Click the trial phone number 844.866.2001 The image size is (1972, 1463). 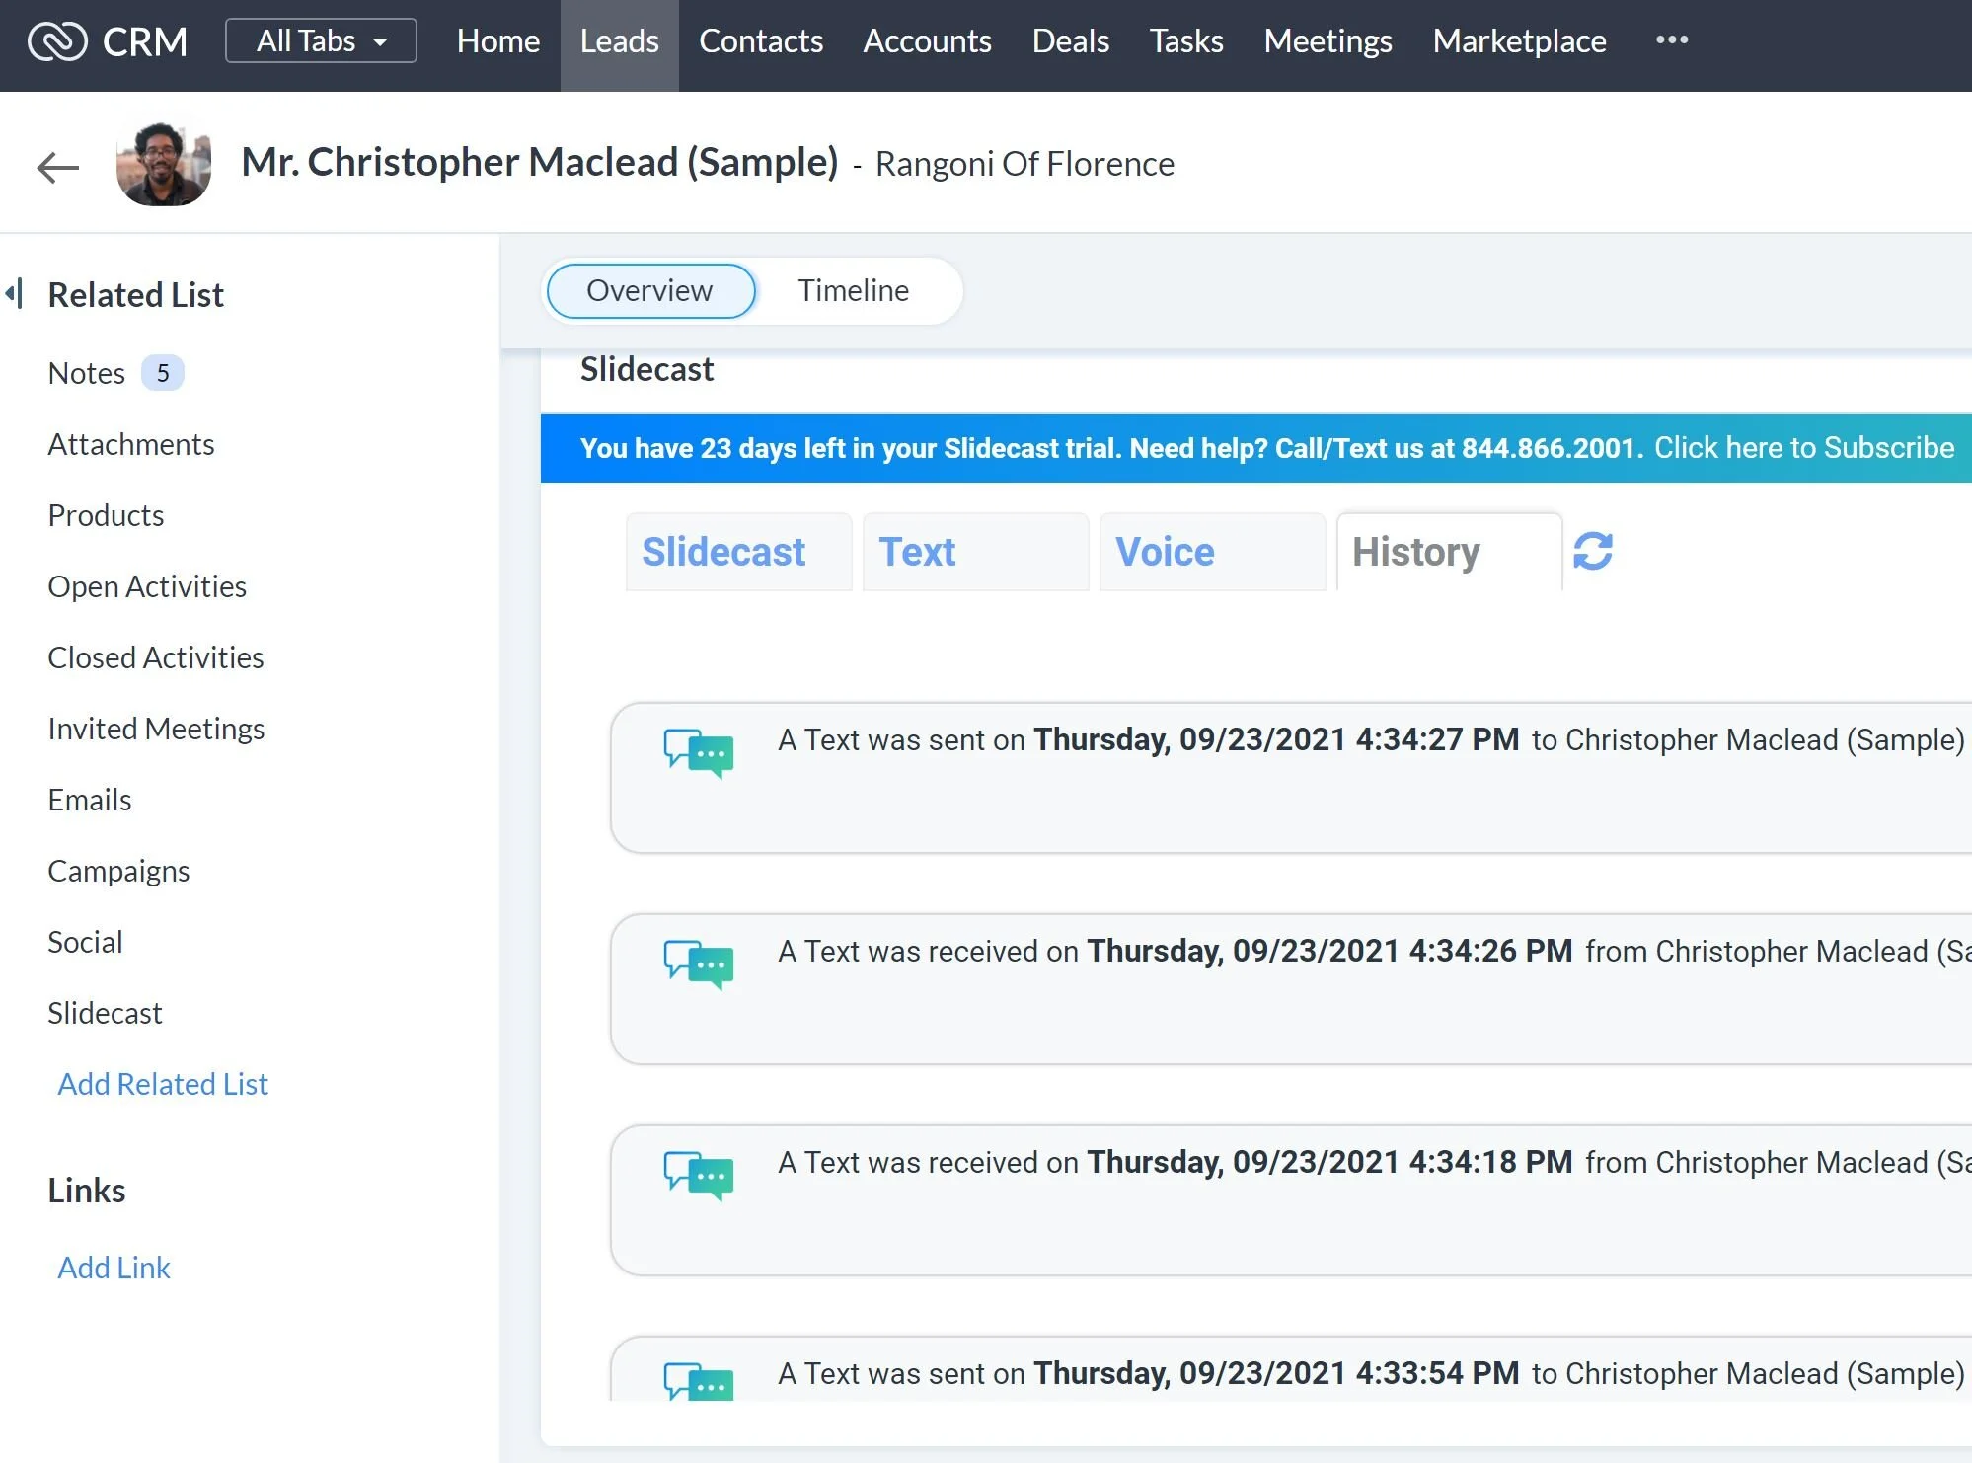[x=1549, y=448]
